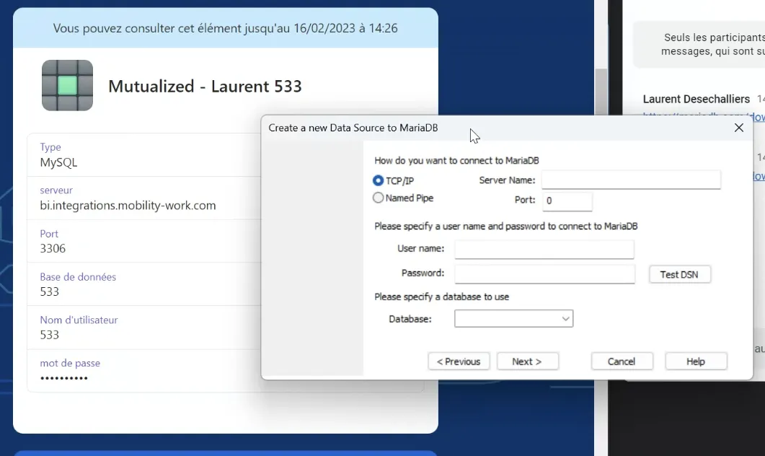Click the expiry notice banner text
765x456 pixels.
pos(226,28)
